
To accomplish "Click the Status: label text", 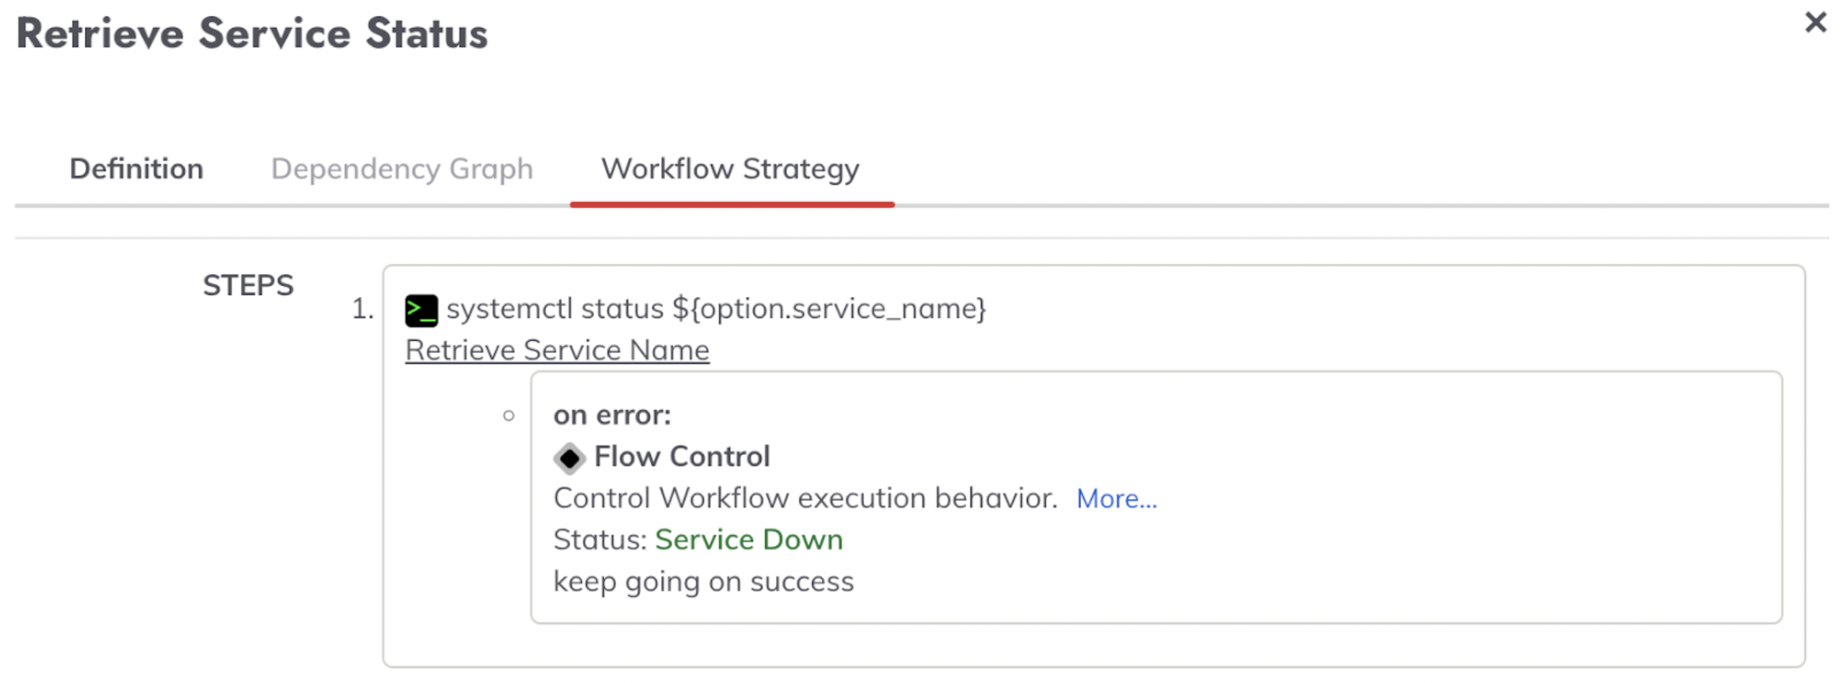I will pos(600,540).
